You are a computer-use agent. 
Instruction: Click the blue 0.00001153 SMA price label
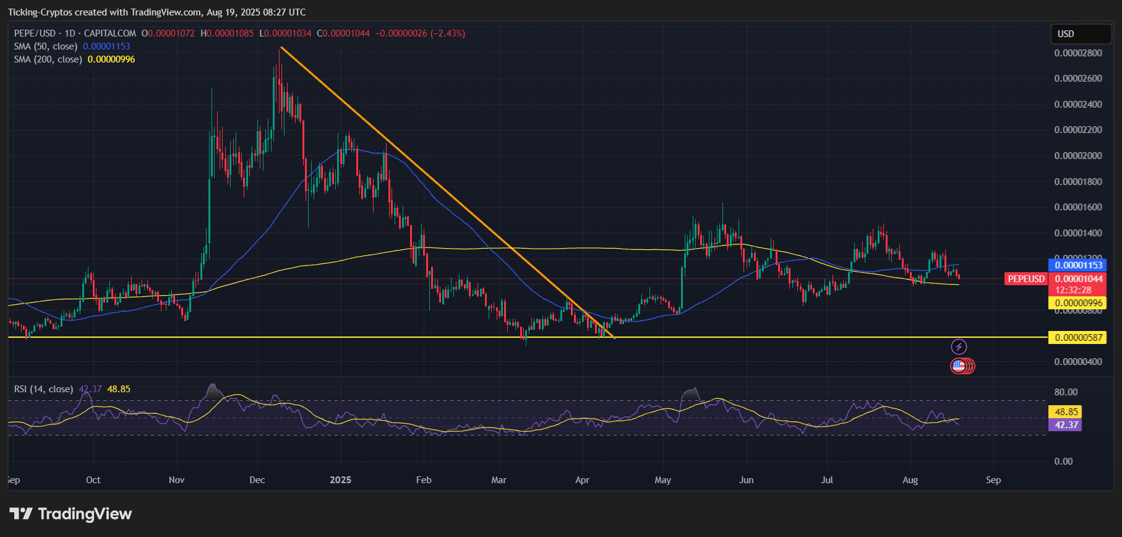[x=1078, y=265]
